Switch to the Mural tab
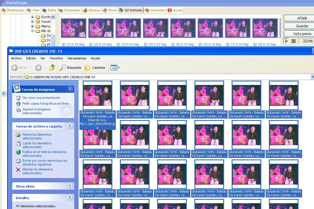The height and width of the screenshot is (209, 314). pyautogui.click(x=109, y=10)
